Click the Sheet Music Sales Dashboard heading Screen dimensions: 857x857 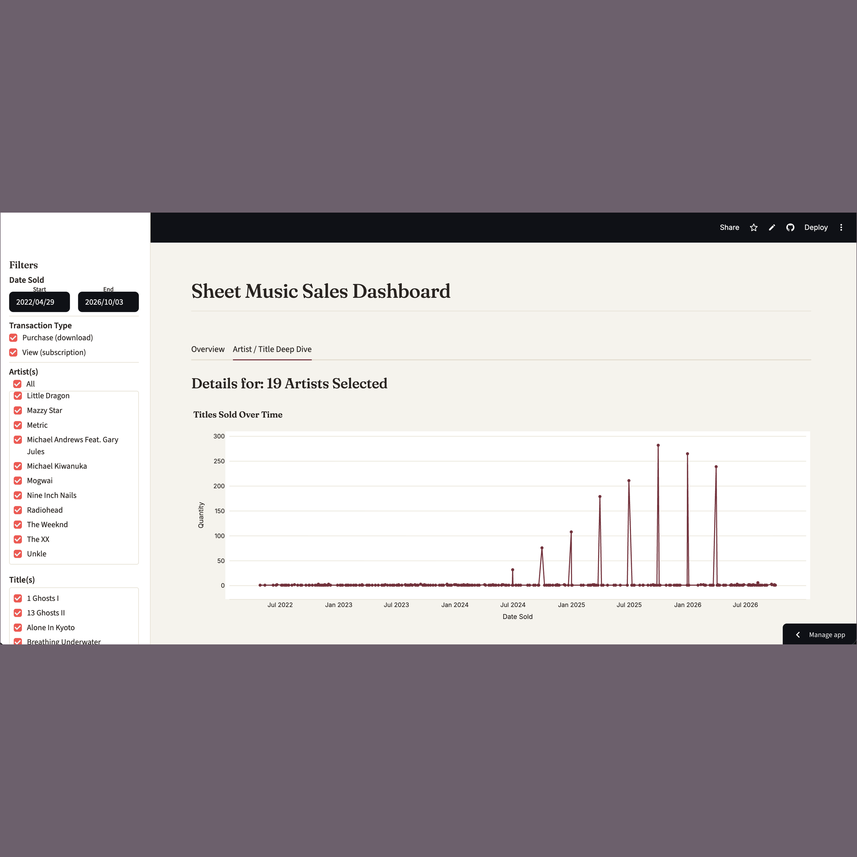(321, 291)
